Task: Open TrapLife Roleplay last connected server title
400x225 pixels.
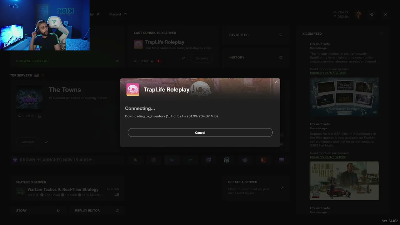Action: tap(165, 42)
